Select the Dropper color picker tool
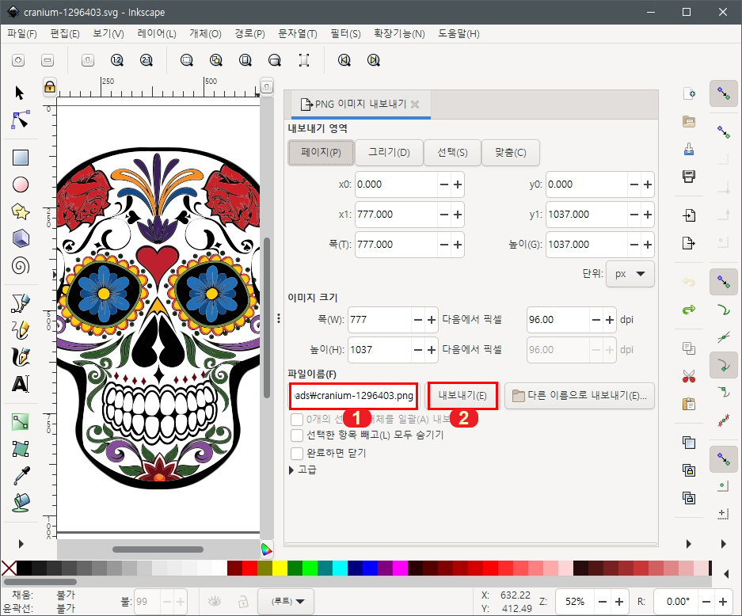Viewport: 742px width, 616px height. (x=21, y=476)
